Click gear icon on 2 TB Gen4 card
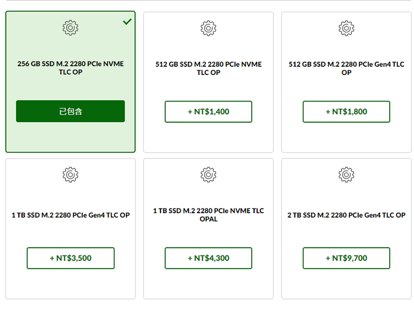414x310 pixels. [x=346, y=175]
